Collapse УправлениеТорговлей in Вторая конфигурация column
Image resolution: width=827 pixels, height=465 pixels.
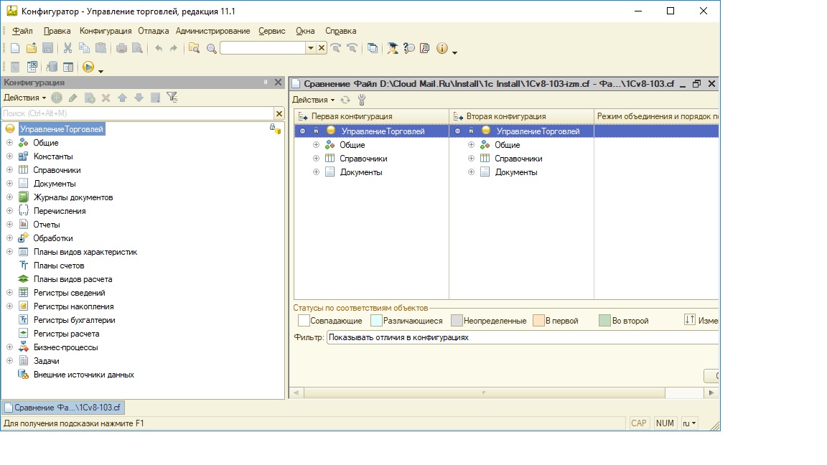pos(458,131)
